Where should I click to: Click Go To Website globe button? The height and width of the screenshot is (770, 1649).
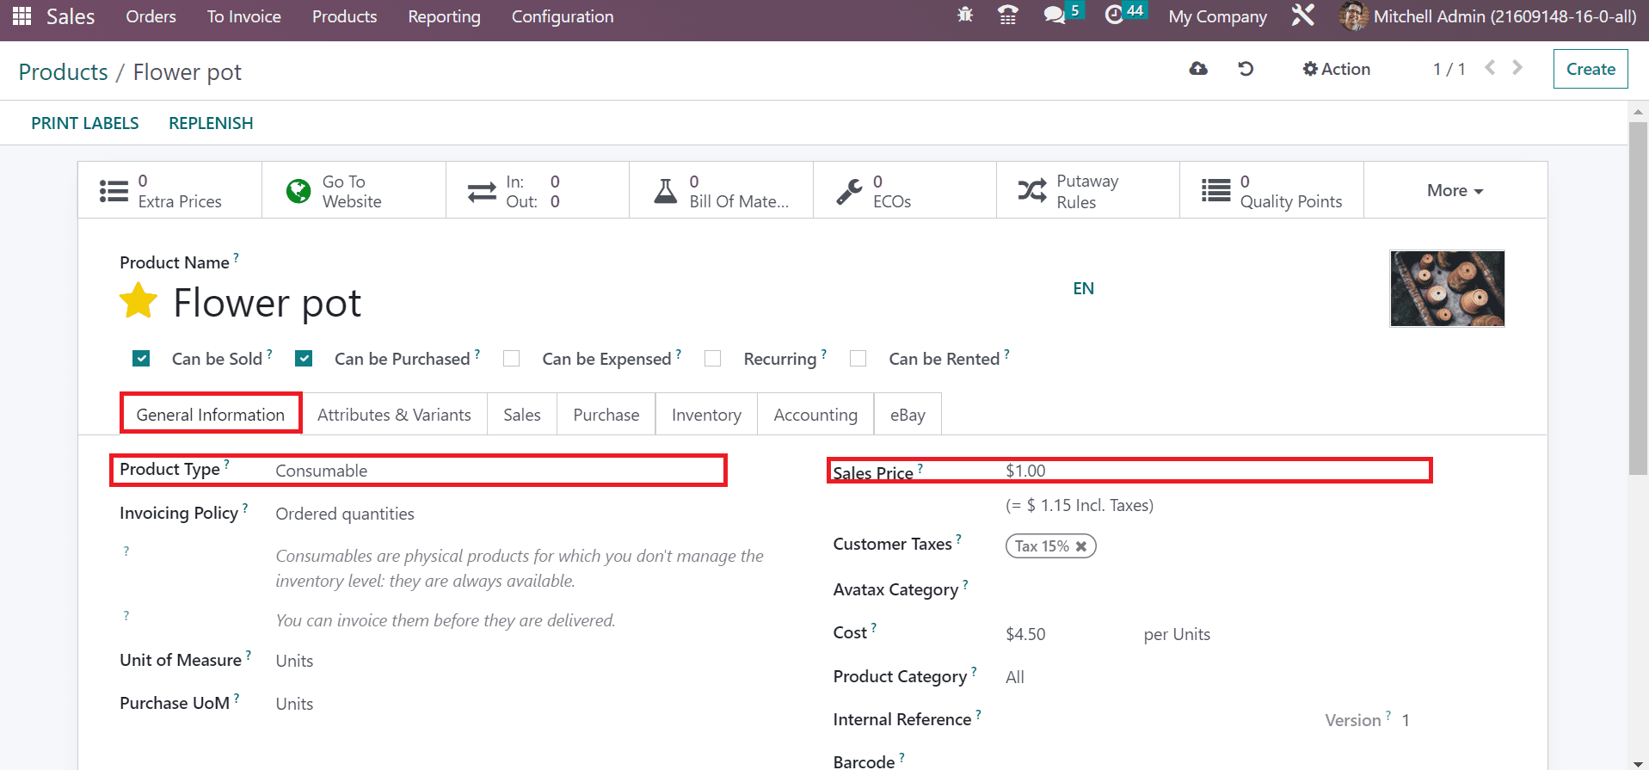(354, 191)
